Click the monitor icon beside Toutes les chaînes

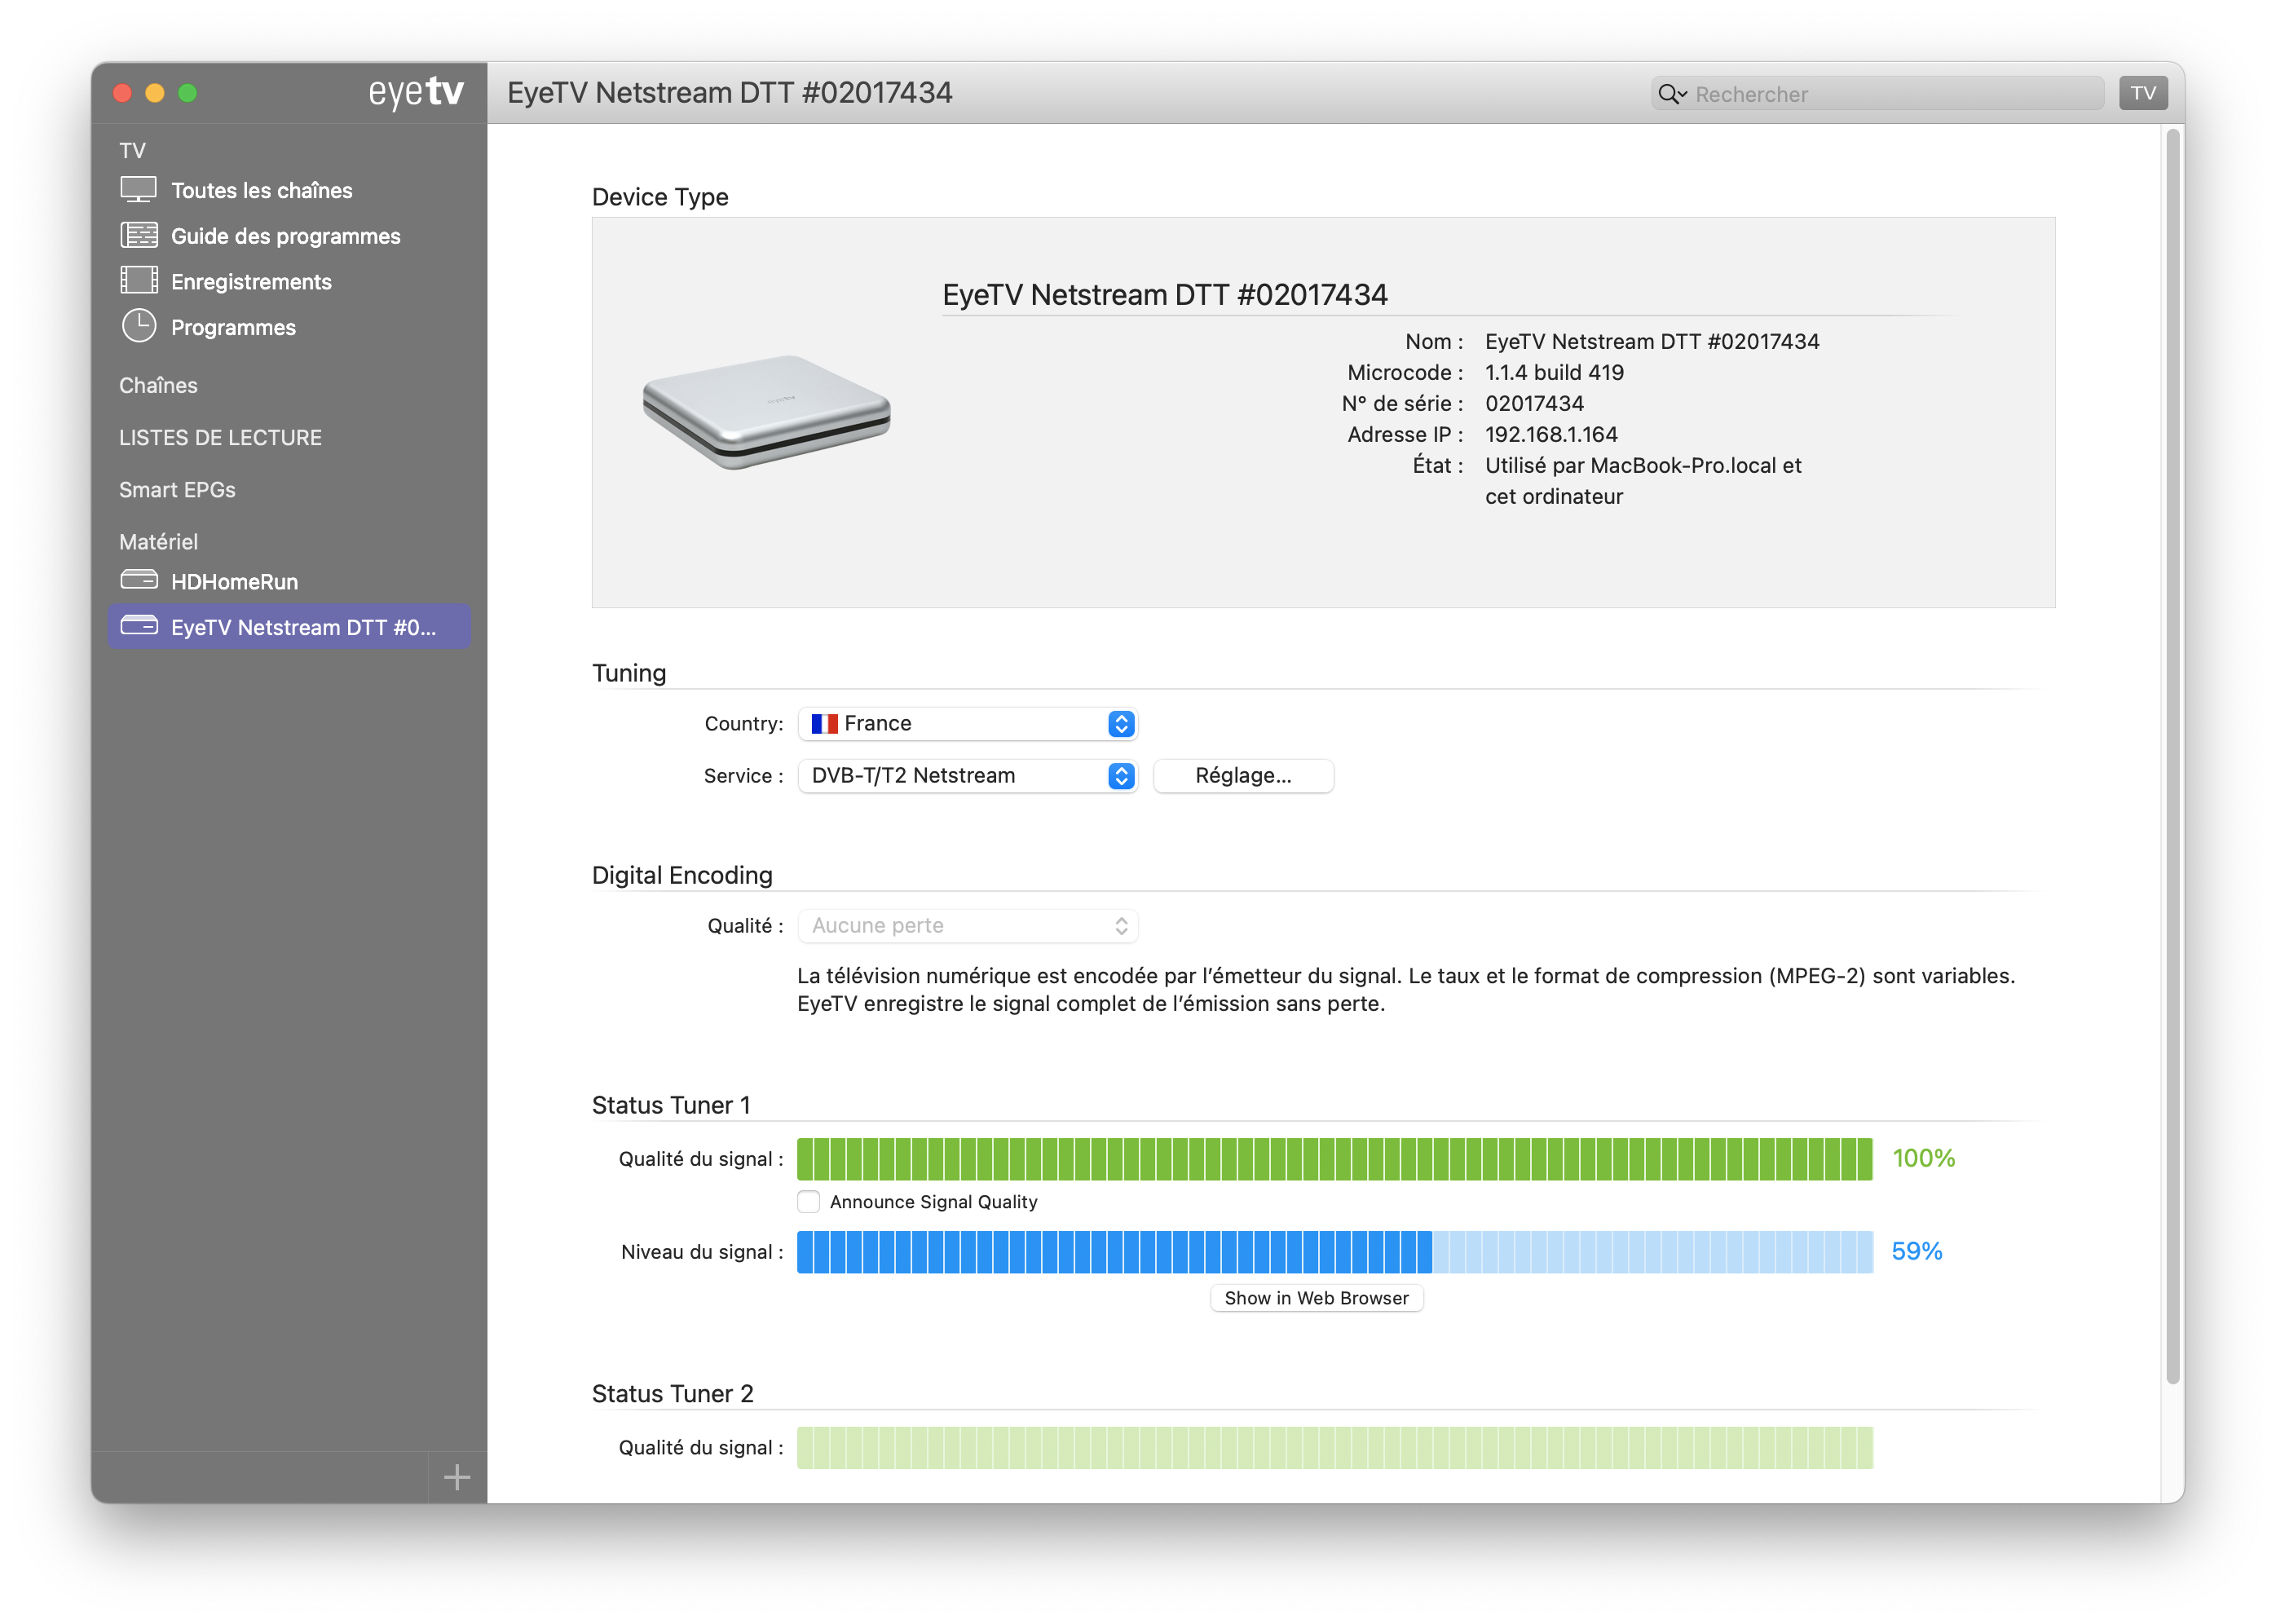139,189
